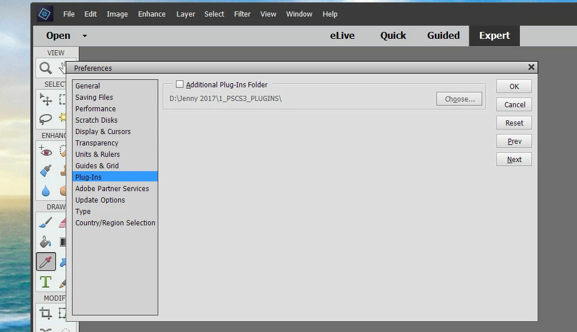The image size is (577, 332).
Task: Enable the Additional Plug-Ins Folder checkbox
Action: (179, 84)
